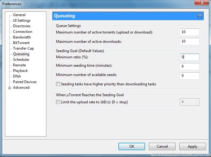This screenshot has height=157, width=211.
Task: Click the maximum active torrents field
Action: (189, 32)
